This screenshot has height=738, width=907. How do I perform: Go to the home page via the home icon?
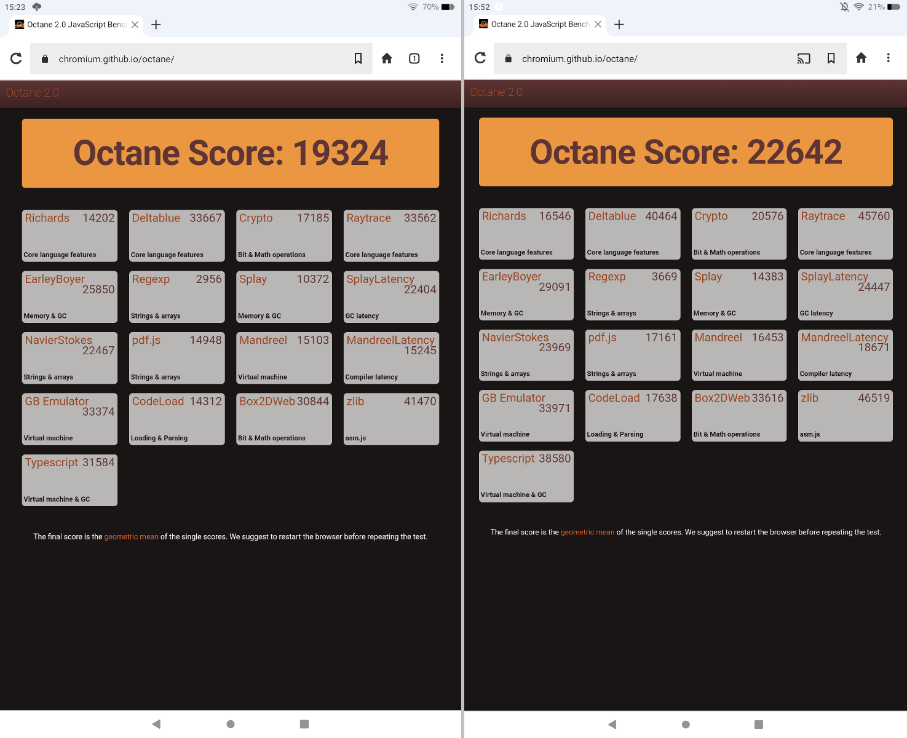386,58
